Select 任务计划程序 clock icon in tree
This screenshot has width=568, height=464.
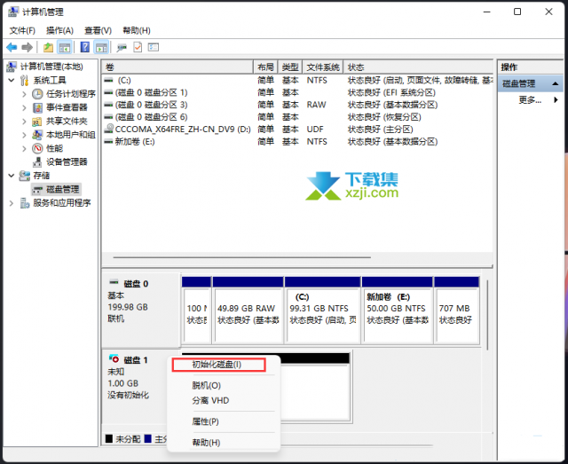coord(37,94)
